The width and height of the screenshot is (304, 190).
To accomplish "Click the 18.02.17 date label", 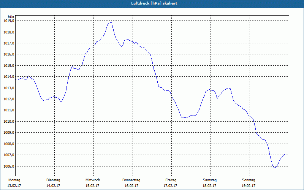I will coord(209,186).
